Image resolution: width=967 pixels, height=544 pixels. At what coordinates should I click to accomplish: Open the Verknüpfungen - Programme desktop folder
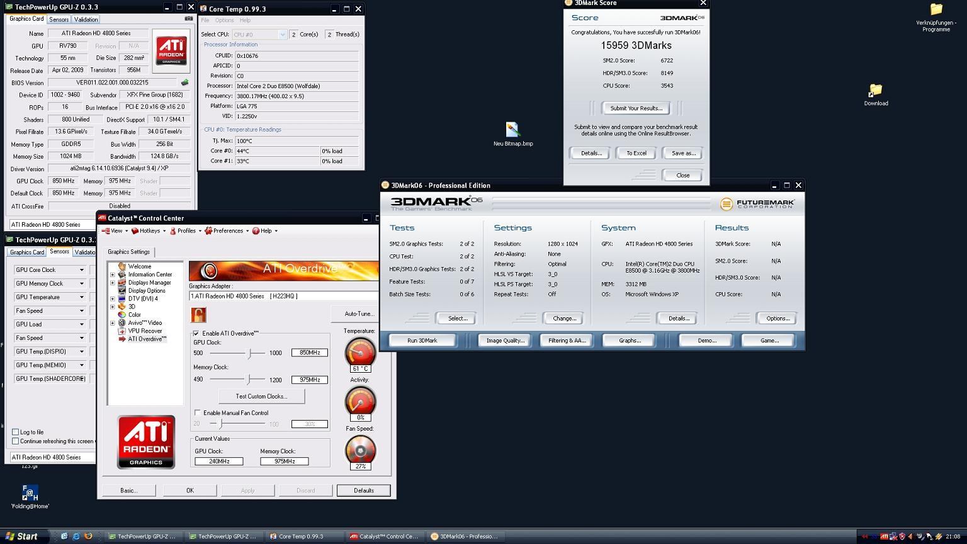click(x=936, y=17)
